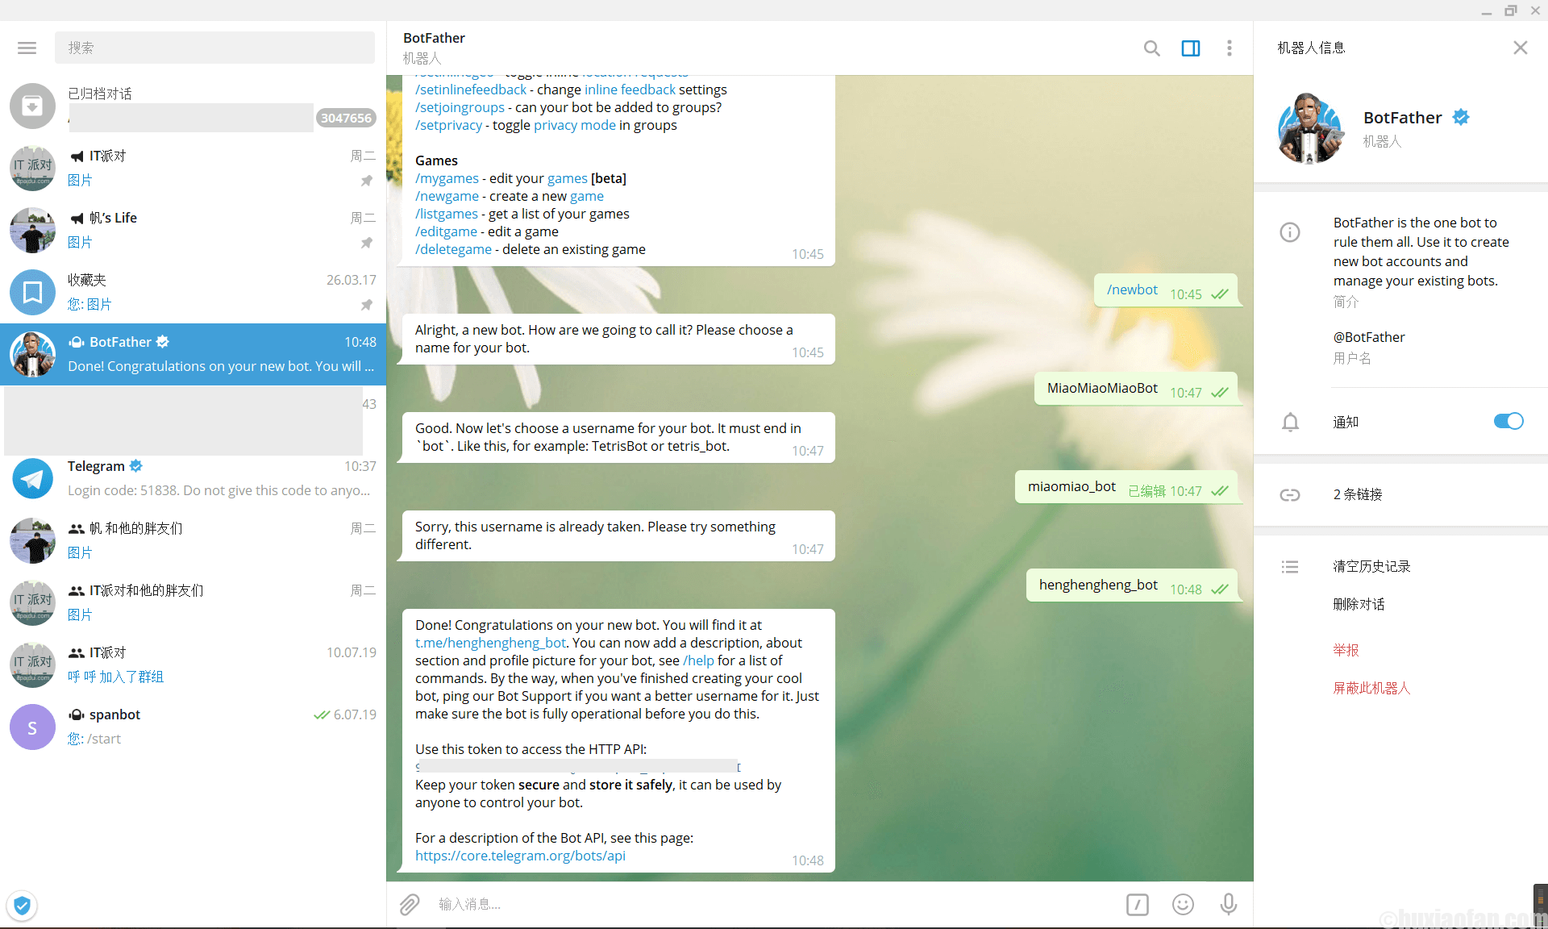This screenshot has height=929, width=1548.
Task: Record a voice message with microphone
Action: pos(1229,905)
